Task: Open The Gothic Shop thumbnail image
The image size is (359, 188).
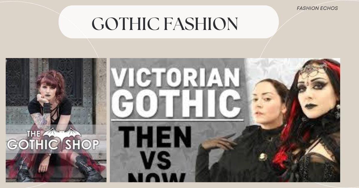Action: pyautogui.click(x=56, y=120)
